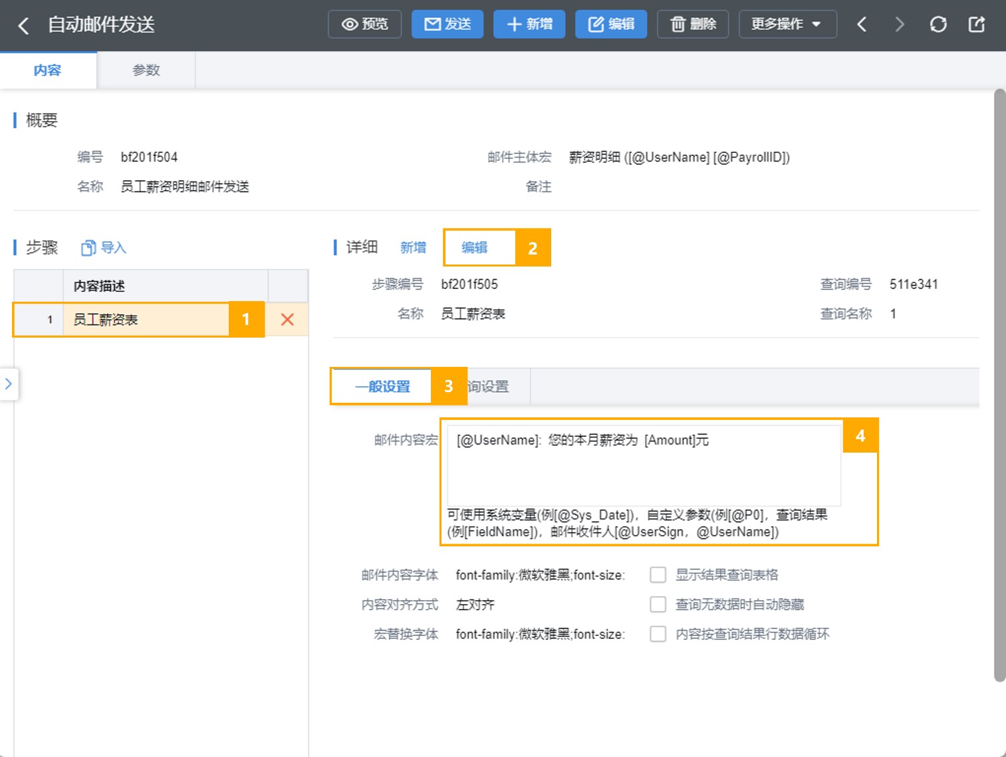The height and width of the screenshot is (757, 1006).
Task: Click the 编号 value bf201f504
Action: [x=149, y=158]
